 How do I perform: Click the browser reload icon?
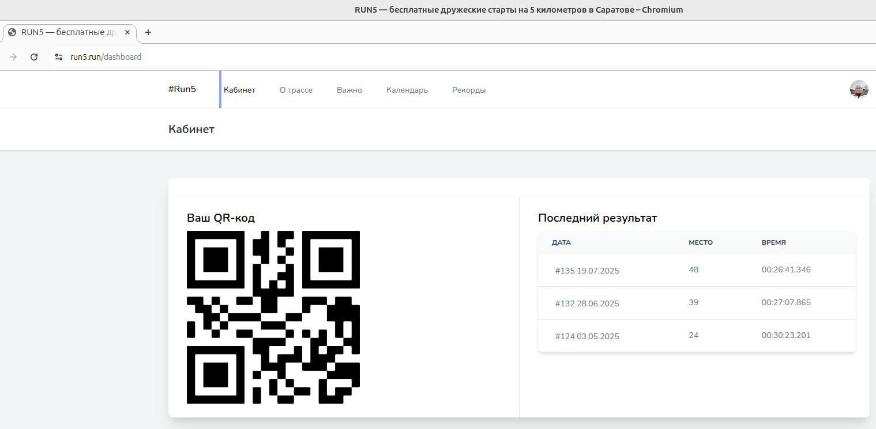pos(34,57)
